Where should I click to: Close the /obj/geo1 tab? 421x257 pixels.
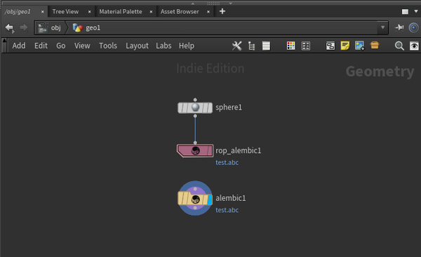coord(42,12)
